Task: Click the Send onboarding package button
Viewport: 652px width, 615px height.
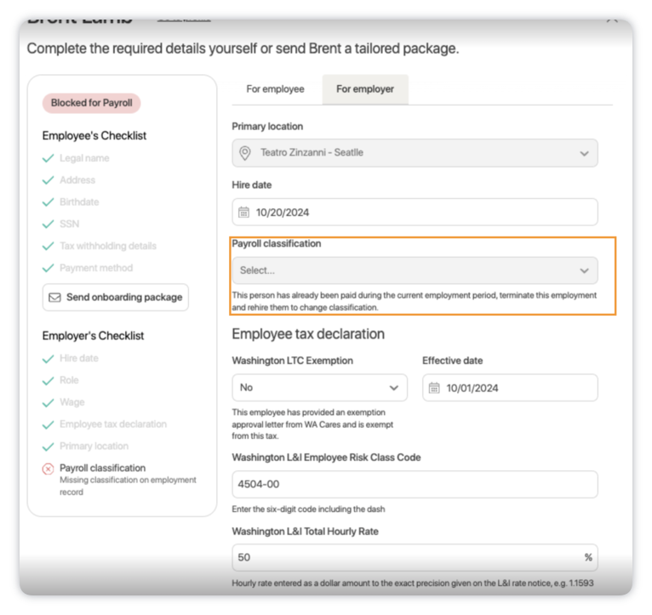Action: [x=116, y=298]
